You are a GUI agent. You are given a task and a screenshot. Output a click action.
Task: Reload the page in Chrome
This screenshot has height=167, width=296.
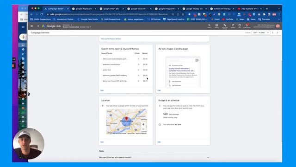pyautogui.click(x=42, y=14)
